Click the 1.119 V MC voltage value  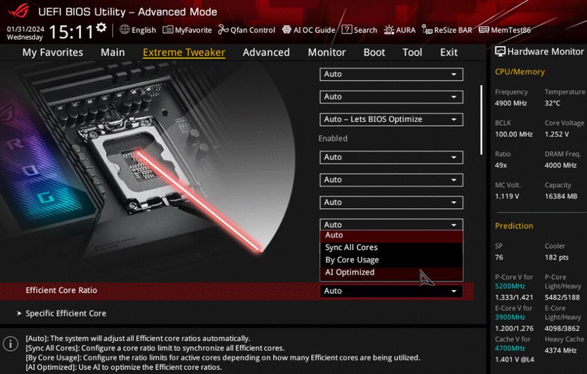[507, 196]
